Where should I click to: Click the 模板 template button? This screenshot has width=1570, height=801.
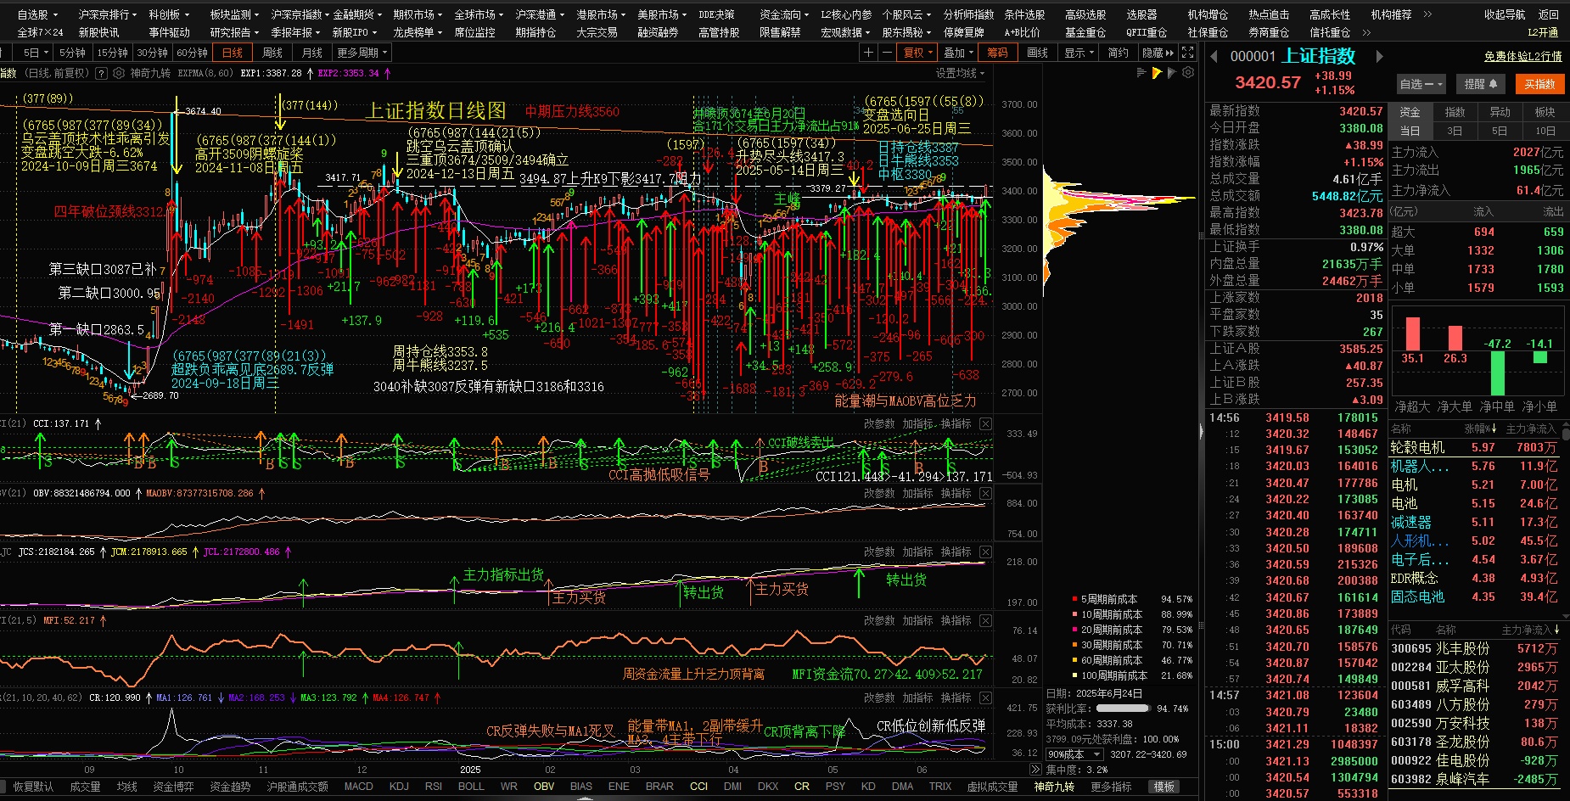1164,787
